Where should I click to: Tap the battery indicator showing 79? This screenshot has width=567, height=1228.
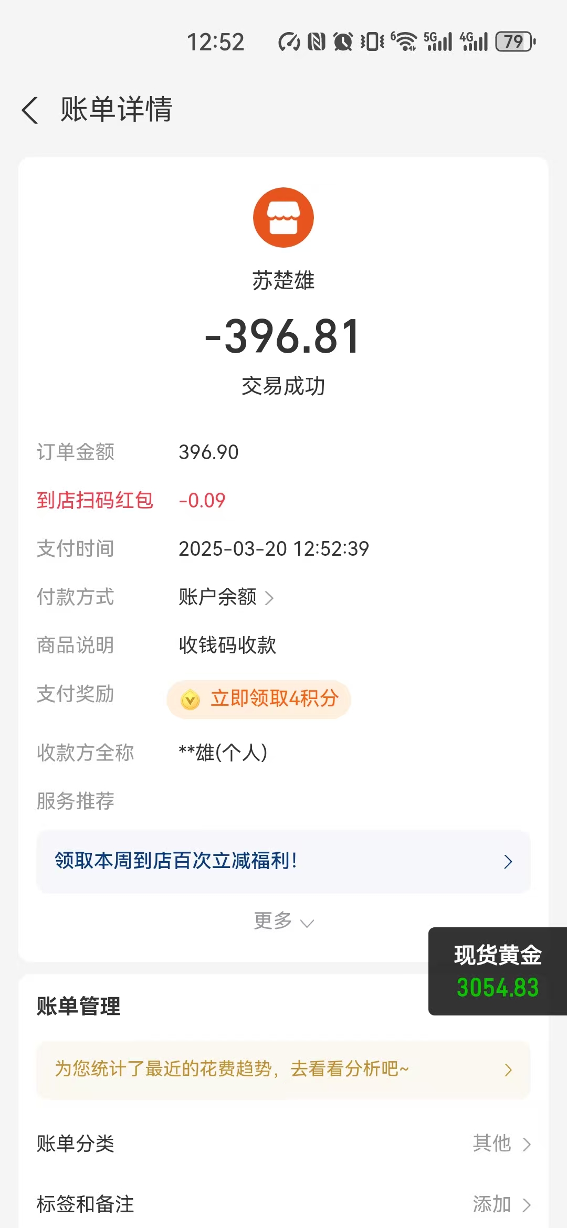pos(516,41)
